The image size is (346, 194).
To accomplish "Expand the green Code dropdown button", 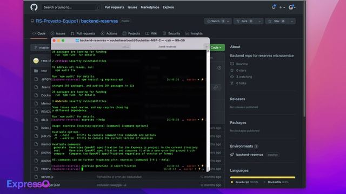I will tap(216, 47).
